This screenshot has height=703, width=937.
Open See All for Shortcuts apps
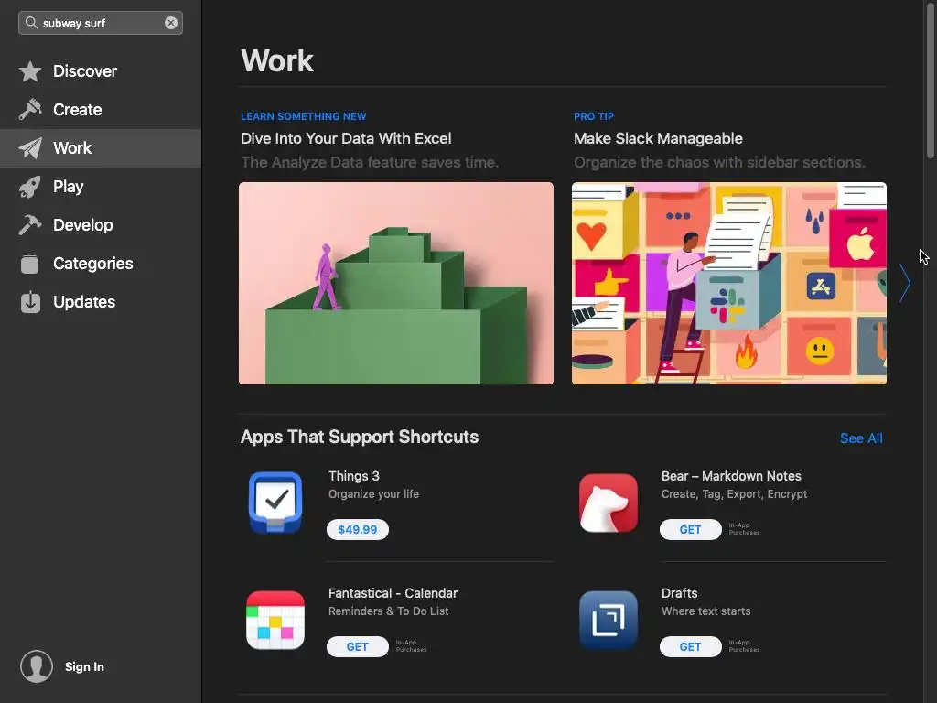861,438
